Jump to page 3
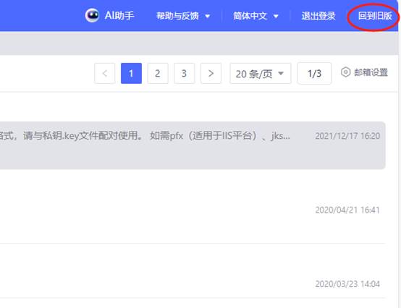 click(x=184, y=73)
